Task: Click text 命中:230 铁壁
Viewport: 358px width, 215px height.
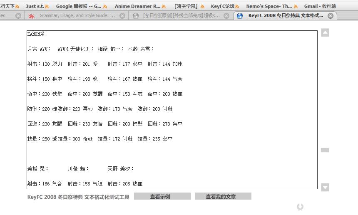Action: click(x=45, y=94)
